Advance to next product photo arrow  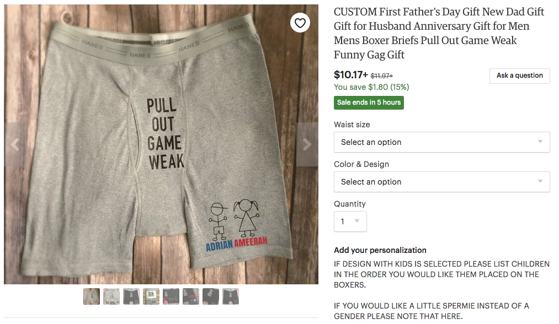(x=307, y=144)
